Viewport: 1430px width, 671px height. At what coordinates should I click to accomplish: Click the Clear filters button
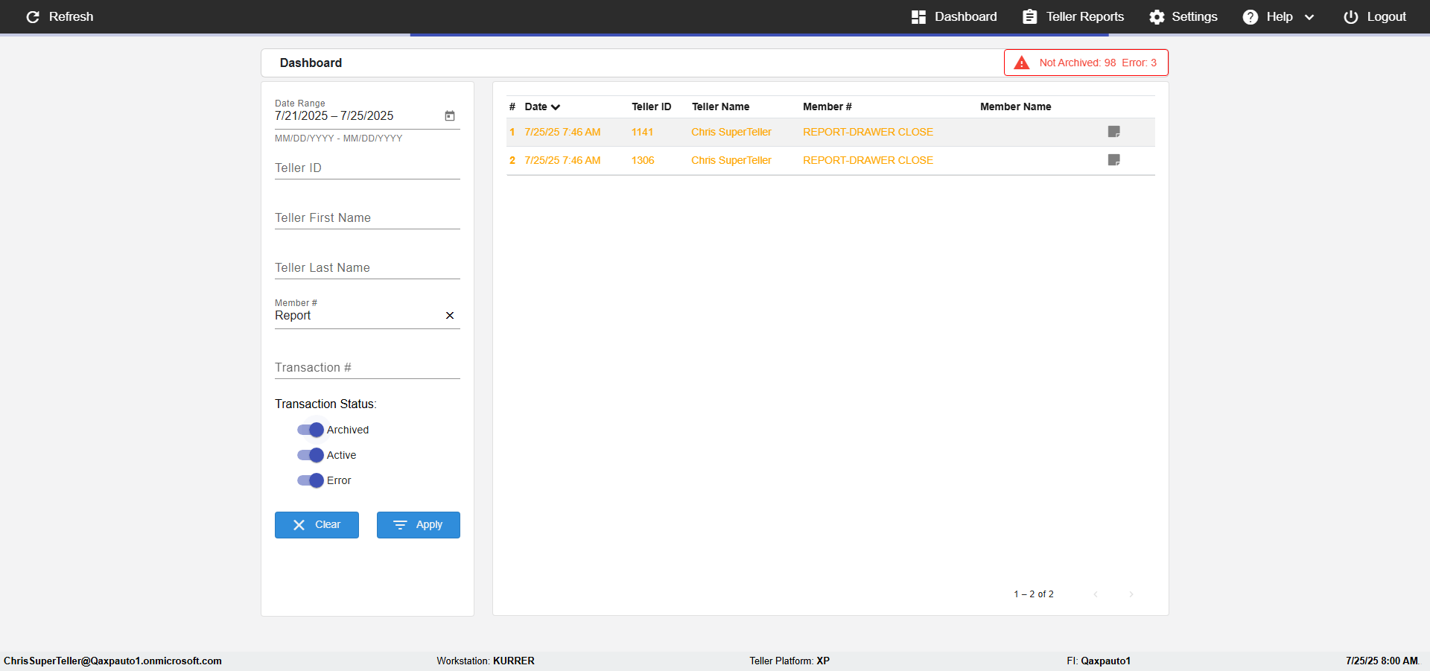click(x=317, y=525)
